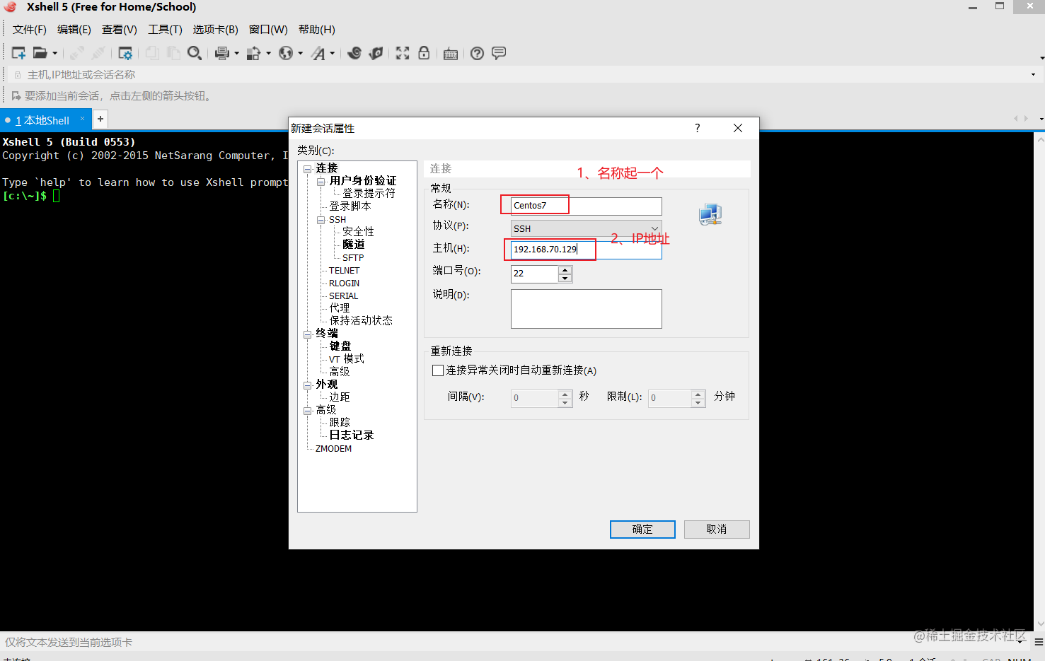Click the swirl icon left of the leaf icon
This screenshot has width=1045, height=661.
pyautogui.click(x=354, y=53)
